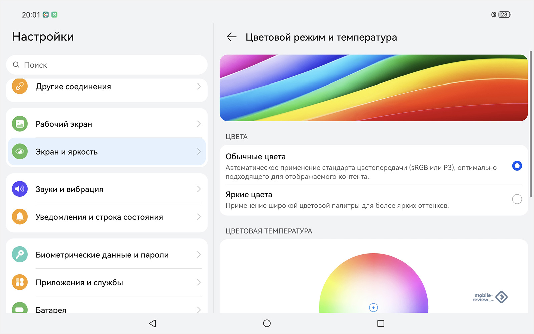The image size is (534, 334).
Task: Tap the Android back triangle button
Action: (153, 323)
